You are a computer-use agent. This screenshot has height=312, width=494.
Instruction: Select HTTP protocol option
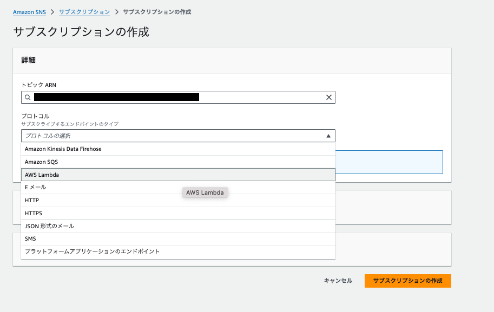tap(178, 200)
